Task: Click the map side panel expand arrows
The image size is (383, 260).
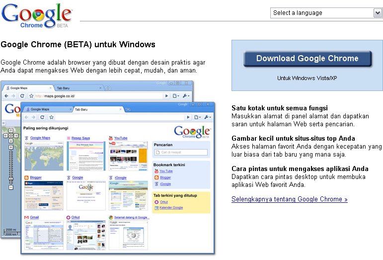Action: (3, 123)
